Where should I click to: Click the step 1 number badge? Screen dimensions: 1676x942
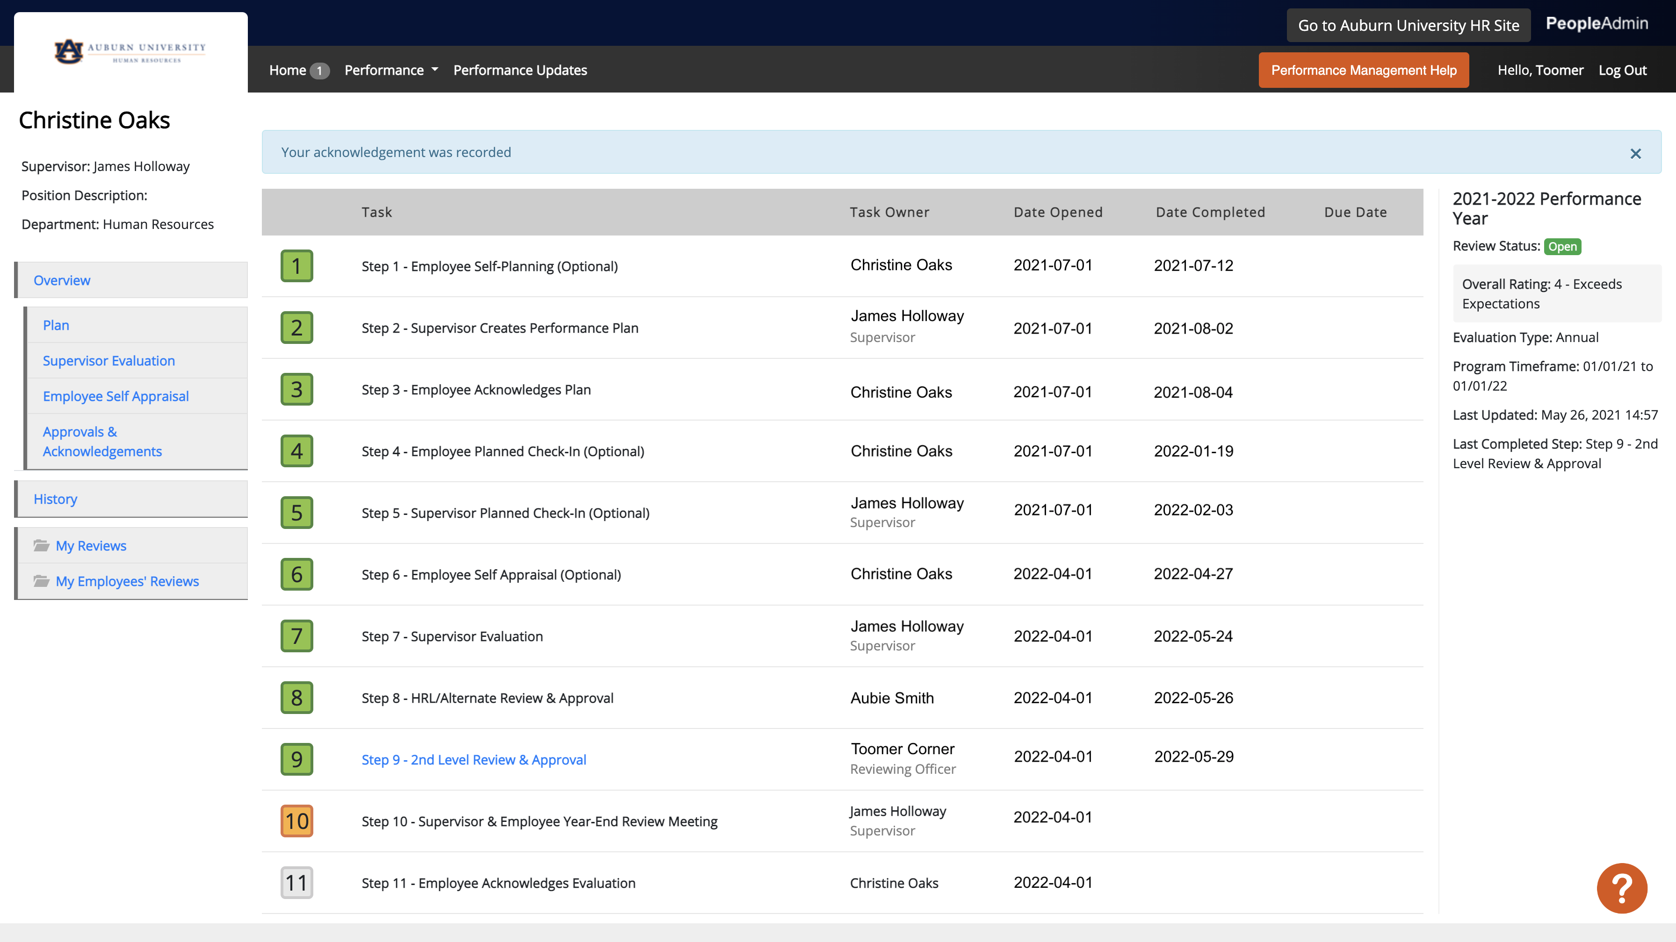click(296, 266)
